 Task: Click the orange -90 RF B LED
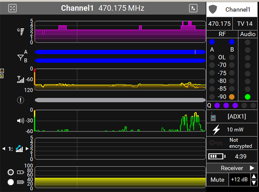coord(232,97)
